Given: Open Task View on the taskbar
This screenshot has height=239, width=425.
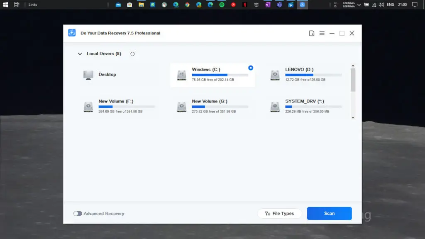Looking at the screenshot, I should (17, 5).
